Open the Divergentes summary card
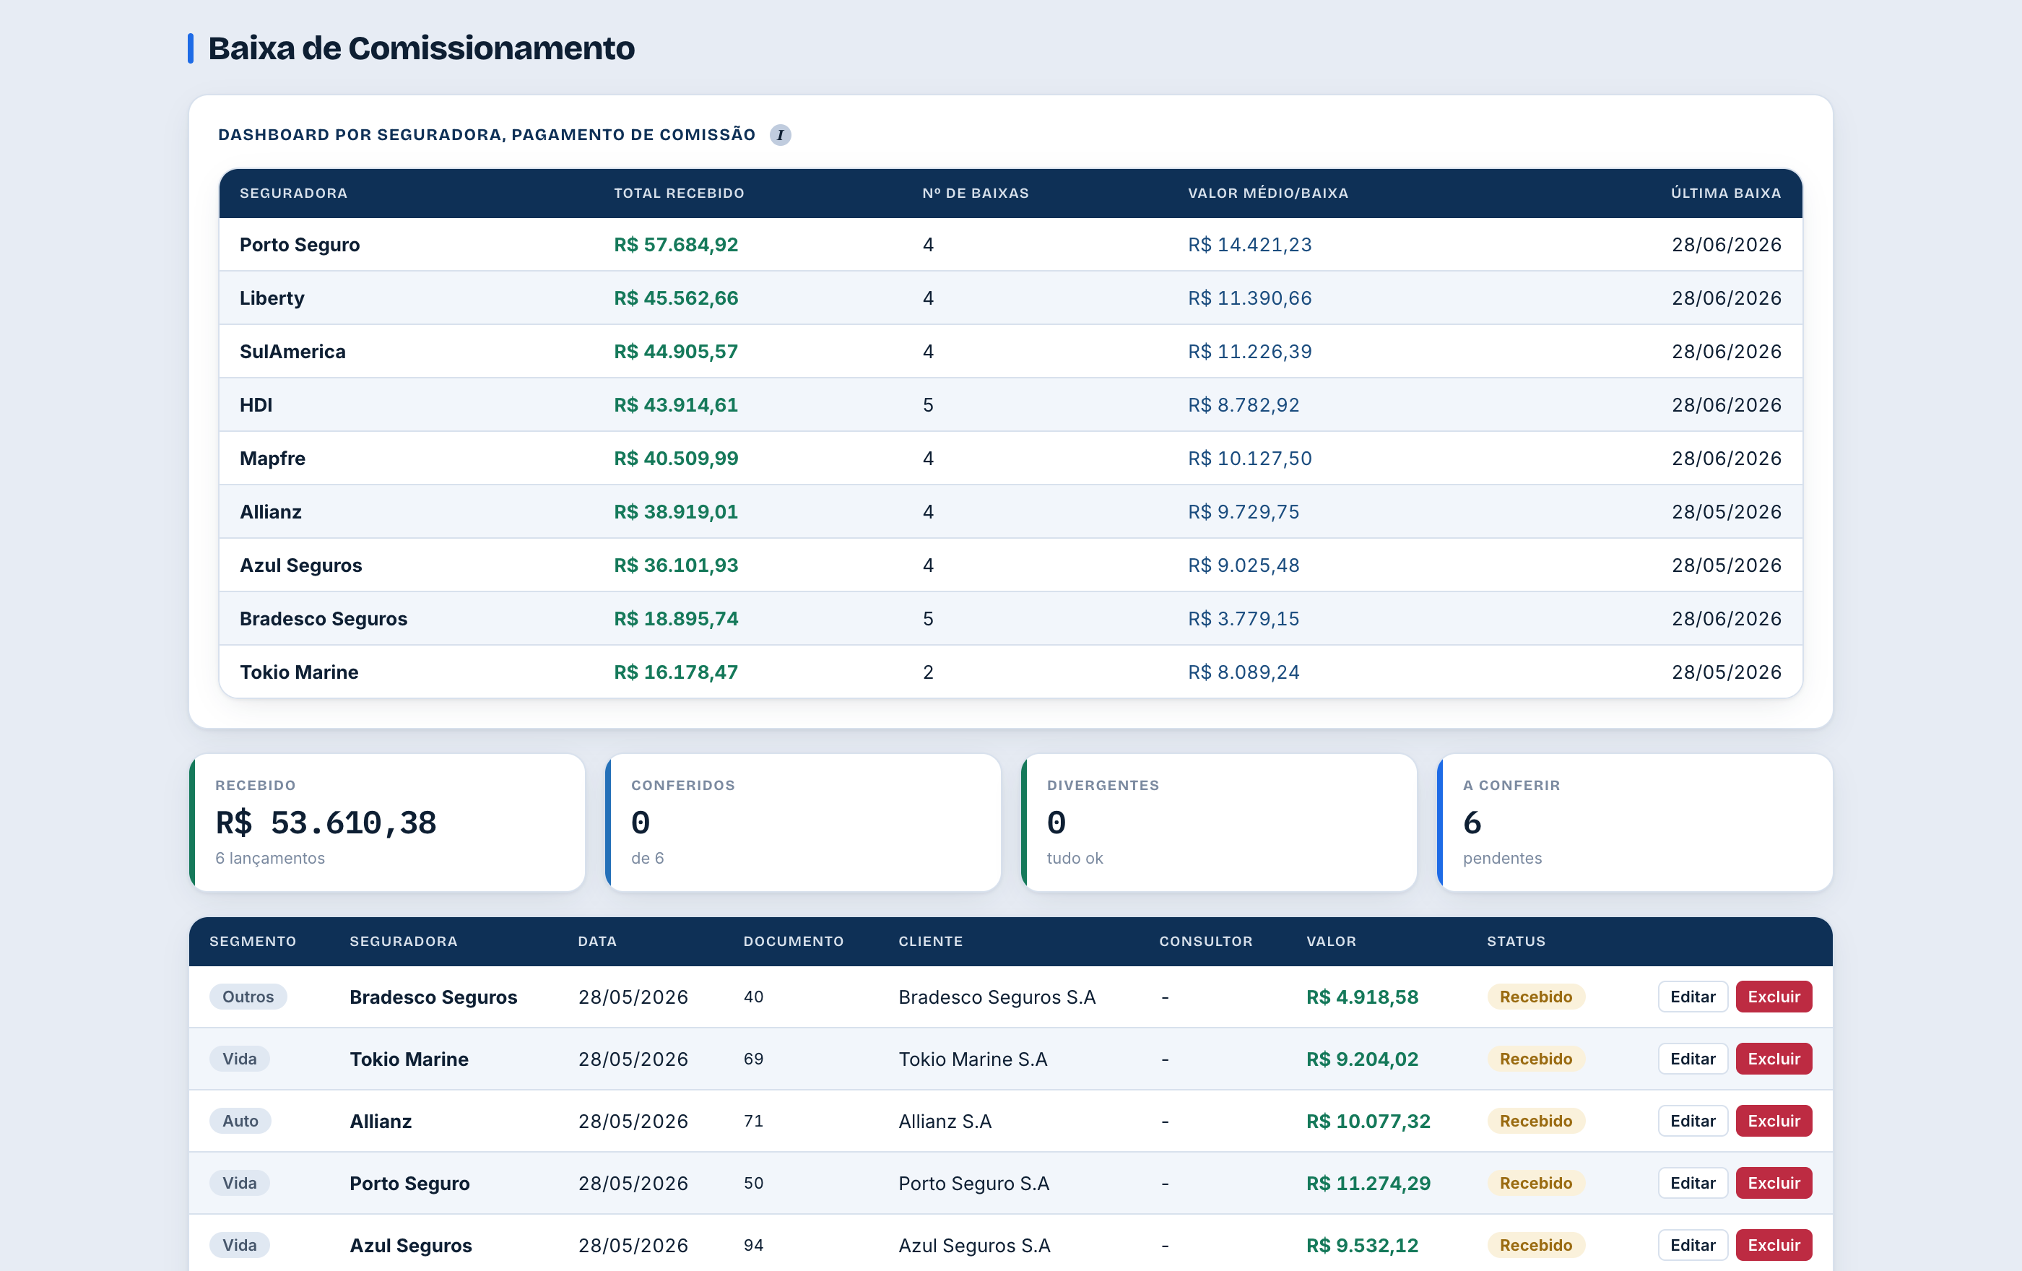Screen dimensions: 2022x1271 coord(1218,823)
